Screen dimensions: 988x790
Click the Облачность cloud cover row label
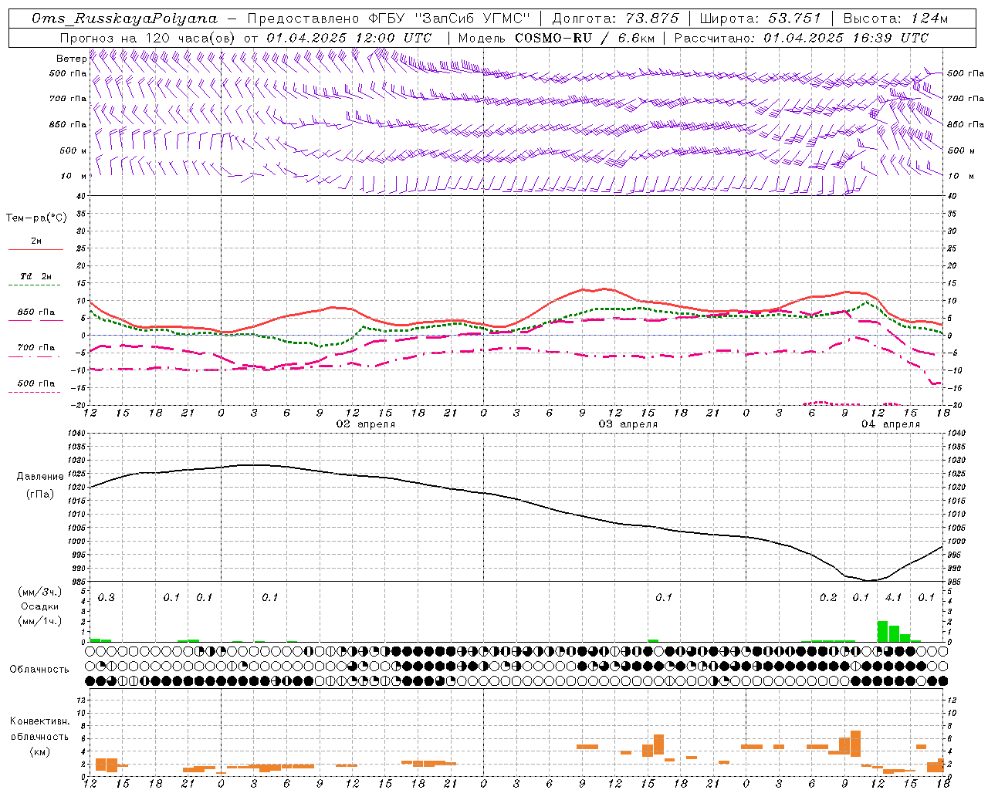39,670
